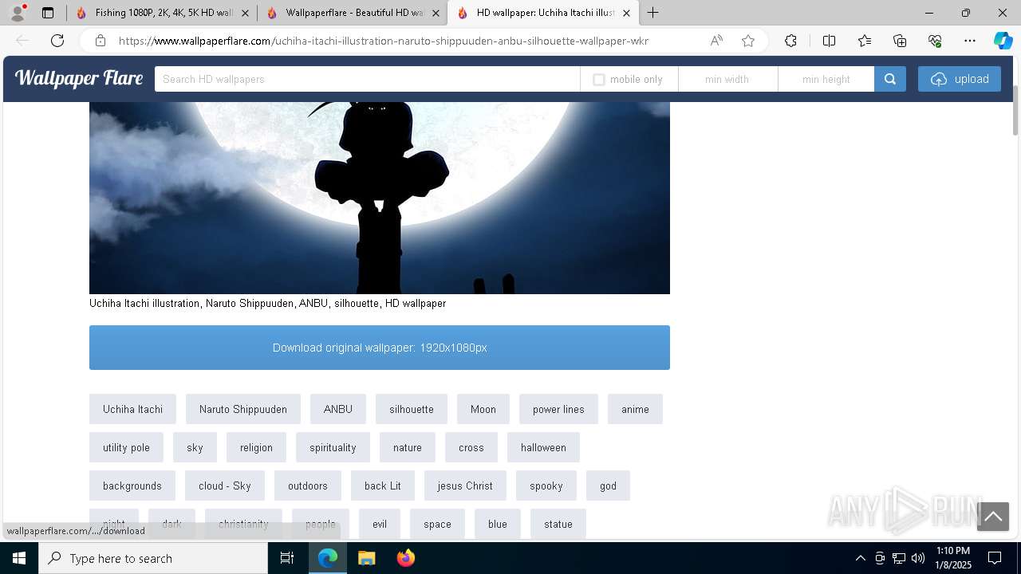Open the outdoors tag

coord(308,486)
